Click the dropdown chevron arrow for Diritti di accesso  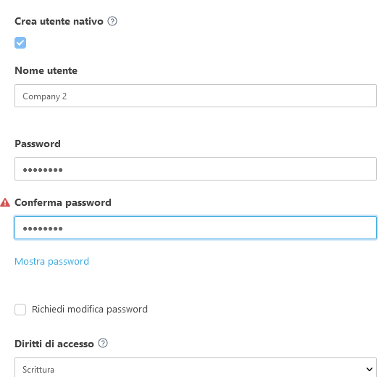[x=370, y=369]
